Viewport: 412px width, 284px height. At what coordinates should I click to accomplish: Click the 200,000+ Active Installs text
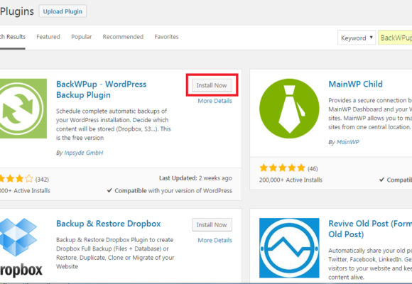pyautogui.click(x=291, y=180)
